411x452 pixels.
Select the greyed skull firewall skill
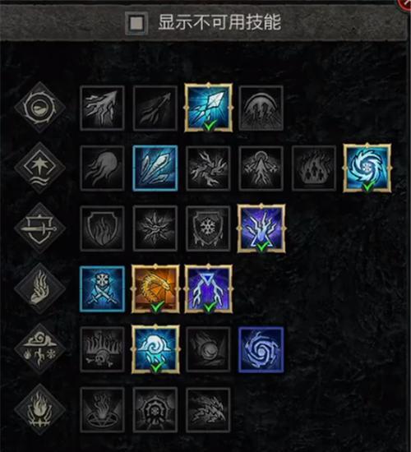pyautogui.click(x=103, y=349)
